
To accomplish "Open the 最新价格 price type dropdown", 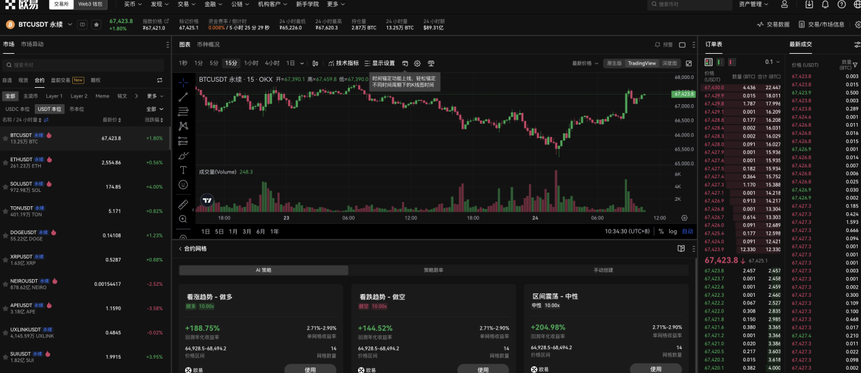I will coord(586,63).
